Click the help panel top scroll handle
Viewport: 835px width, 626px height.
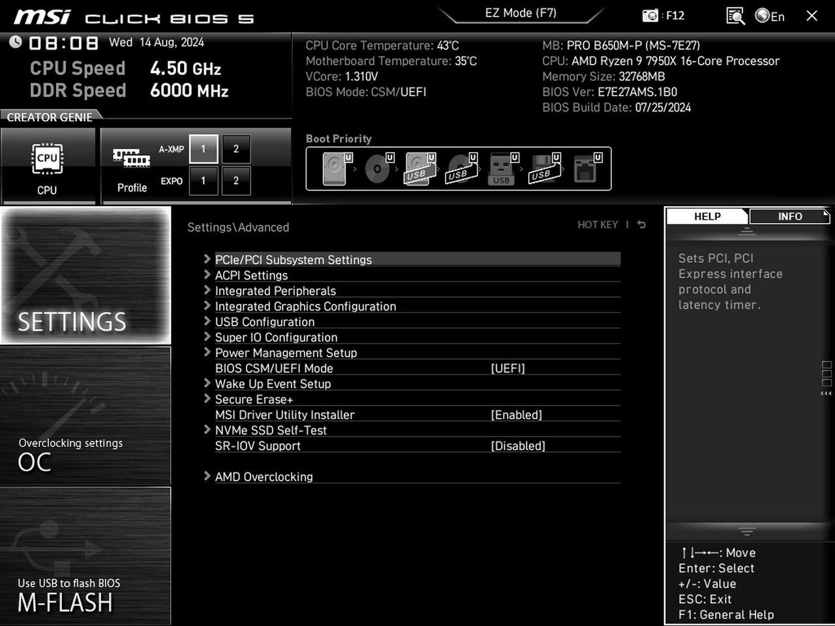click(x=747, y=231)
